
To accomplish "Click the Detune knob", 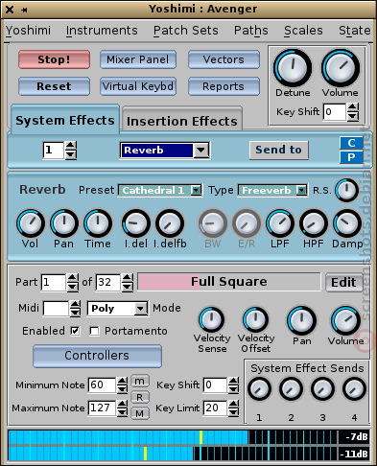I will (x=293, y=68).
